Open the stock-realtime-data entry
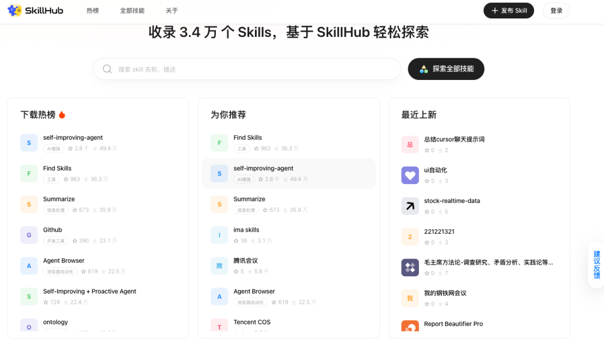Screen dimensions: 604x344 tap(452, 201)
